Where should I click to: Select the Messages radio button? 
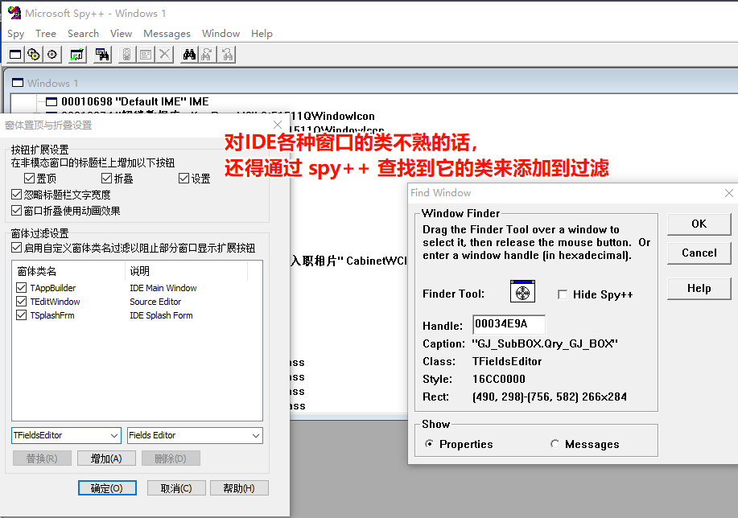555,444
